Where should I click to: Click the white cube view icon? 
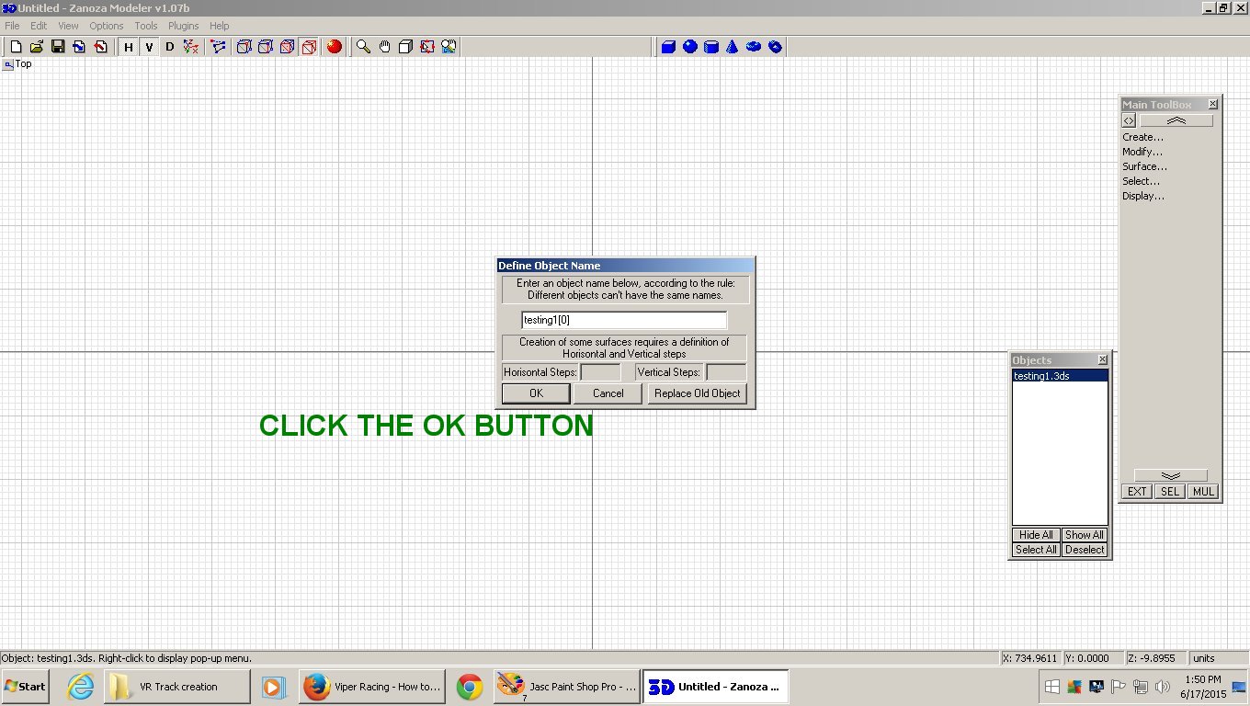pyautogui.click(x=406, y=47)
